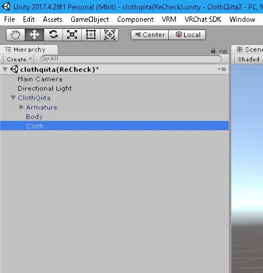Viewport: 263px width, 273px height.
Task: Click the Unity logo in title bar
Action: pyautogui.click(x=6, y=6)
